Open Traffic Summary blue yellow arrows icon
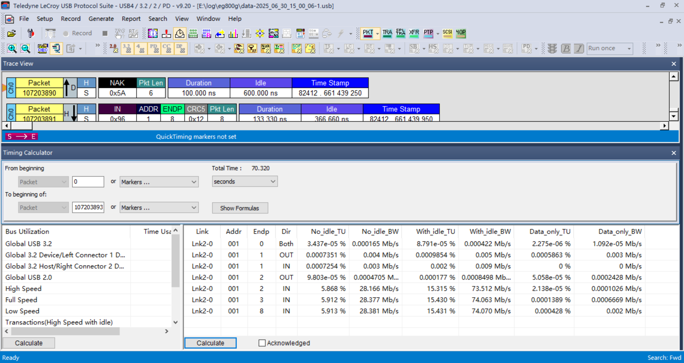The image size is (684, 363). [220, 33]
